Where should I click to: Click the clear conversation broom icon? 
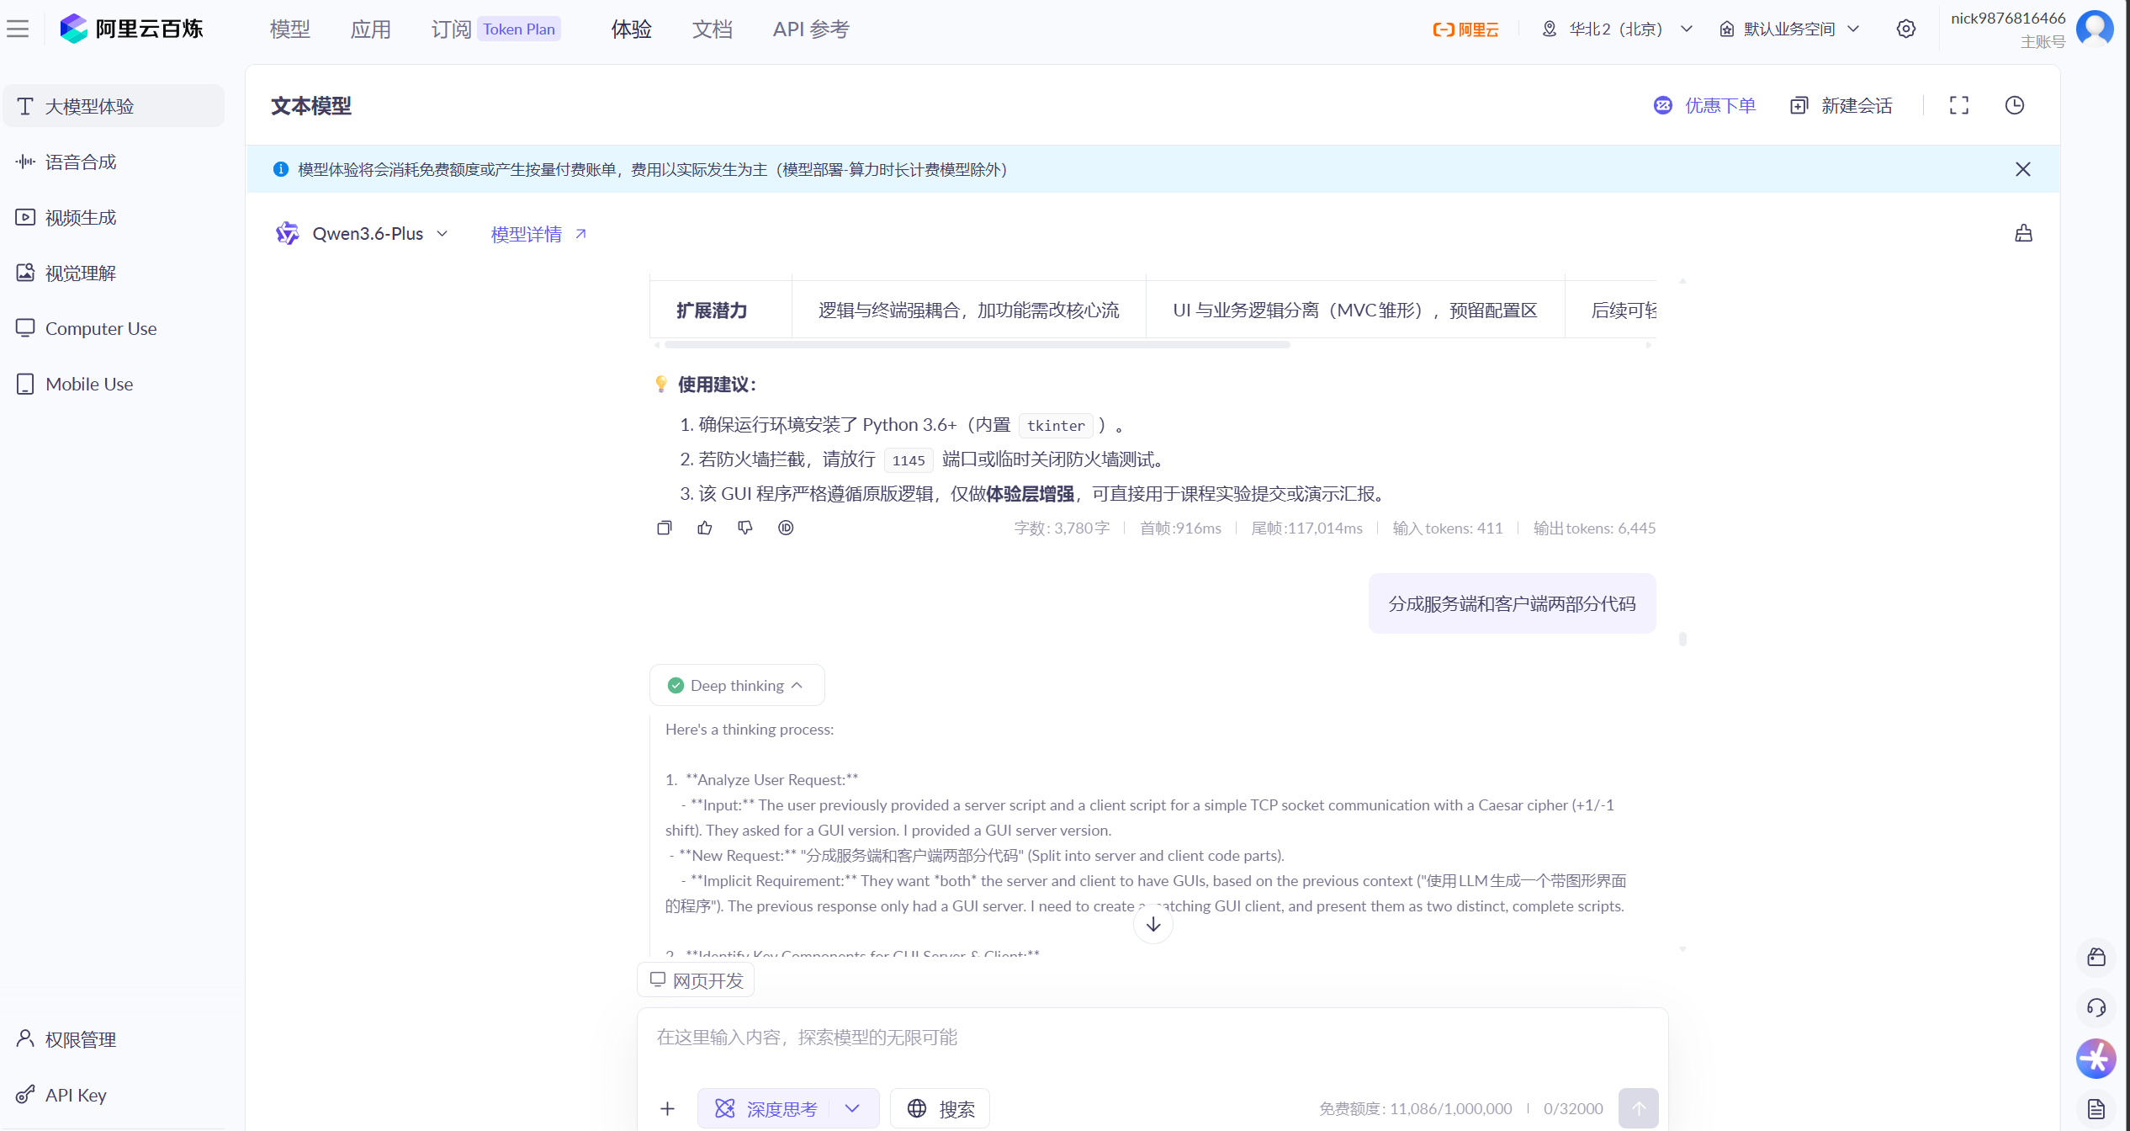[x=2023, y=233]
